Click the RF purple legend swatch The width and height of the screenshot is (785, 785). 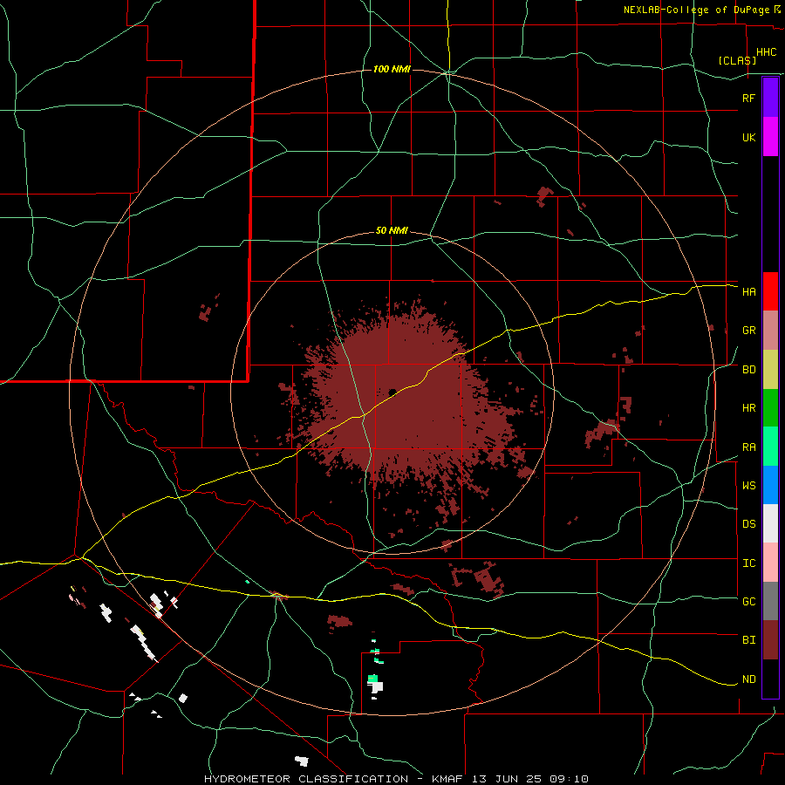770,98
